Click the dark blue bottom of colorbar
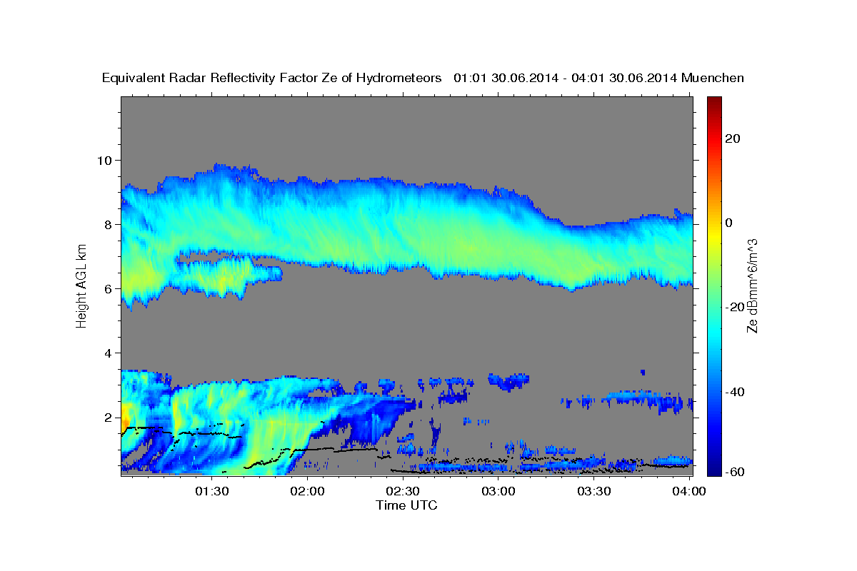The image size is (857, 571). (x=713, y=470)
